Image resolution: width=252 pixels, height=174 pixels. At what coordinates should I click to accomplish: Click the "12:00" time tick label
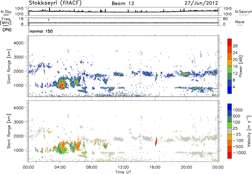pyautogui.click(x=123, y=167)
